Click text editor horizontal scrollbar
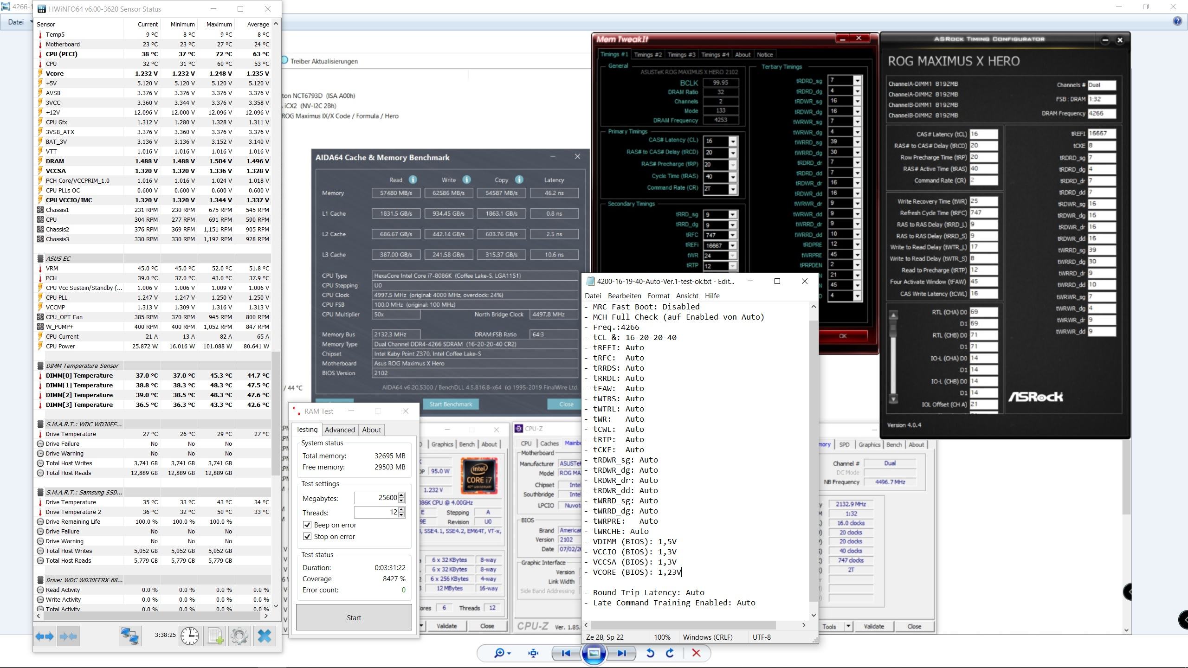 [683, 625]
